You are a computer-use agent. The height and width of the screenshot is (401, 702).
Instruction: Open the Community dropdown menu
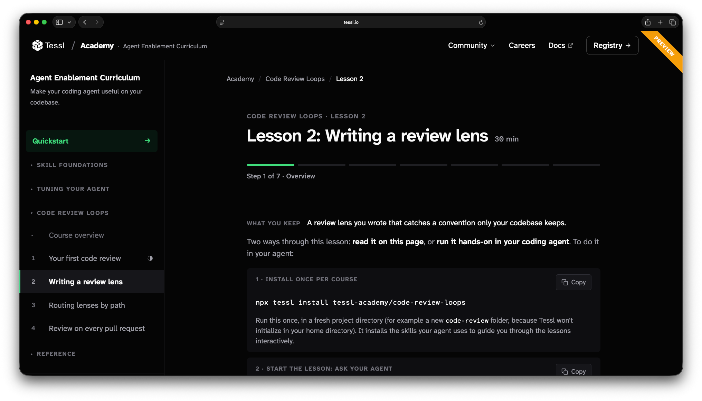tap(471, 46)
